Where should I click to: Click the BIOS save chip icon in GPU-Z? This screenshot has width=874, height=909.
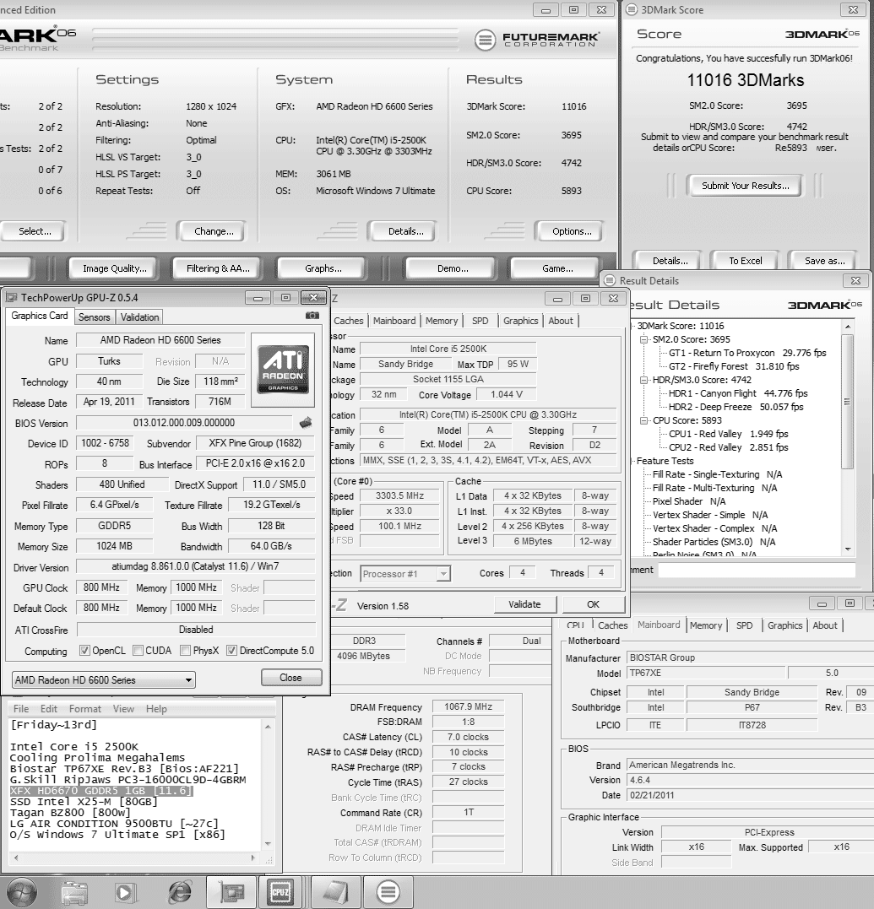coord(306,423)
